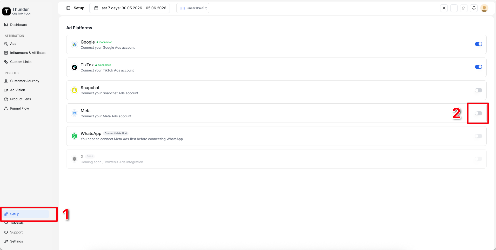Click 'Connect your Snapchat Ads account' text

pos(109,93)
